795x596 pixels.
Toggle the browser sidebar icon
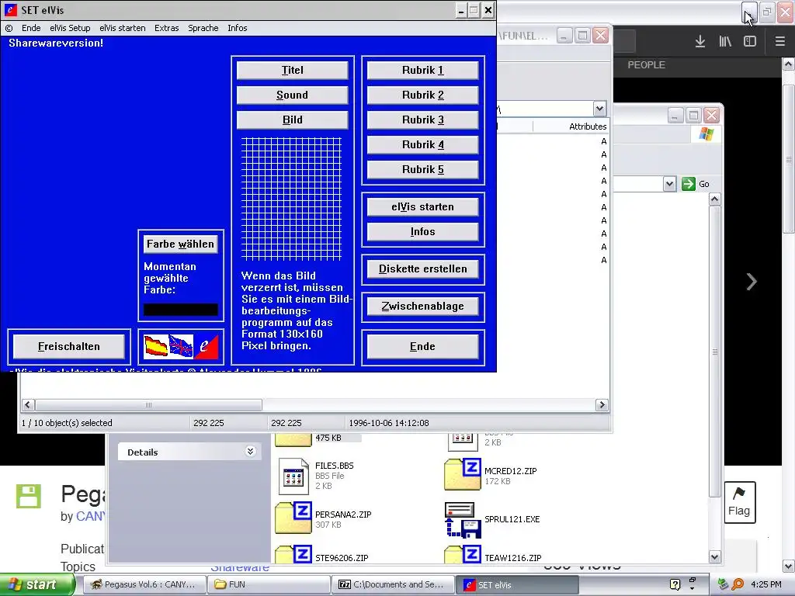750,41
